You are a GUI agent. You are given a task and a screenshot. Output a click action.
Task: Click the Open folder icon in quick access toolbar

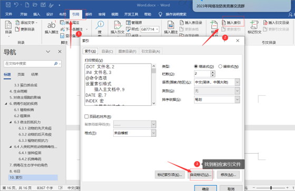point(35,5)
